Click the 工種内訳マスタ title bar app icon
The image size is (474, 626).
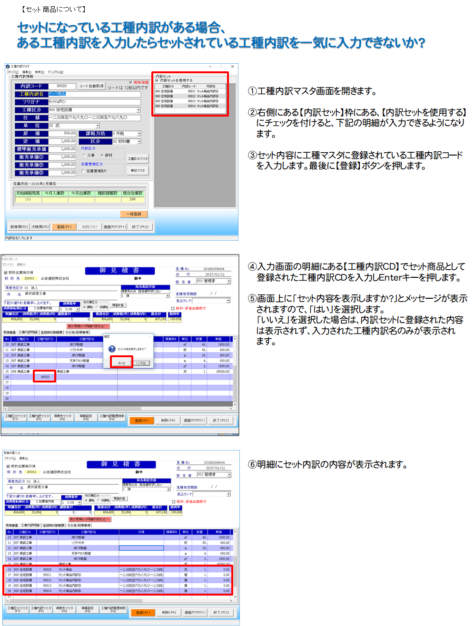[x=8, y=67]
